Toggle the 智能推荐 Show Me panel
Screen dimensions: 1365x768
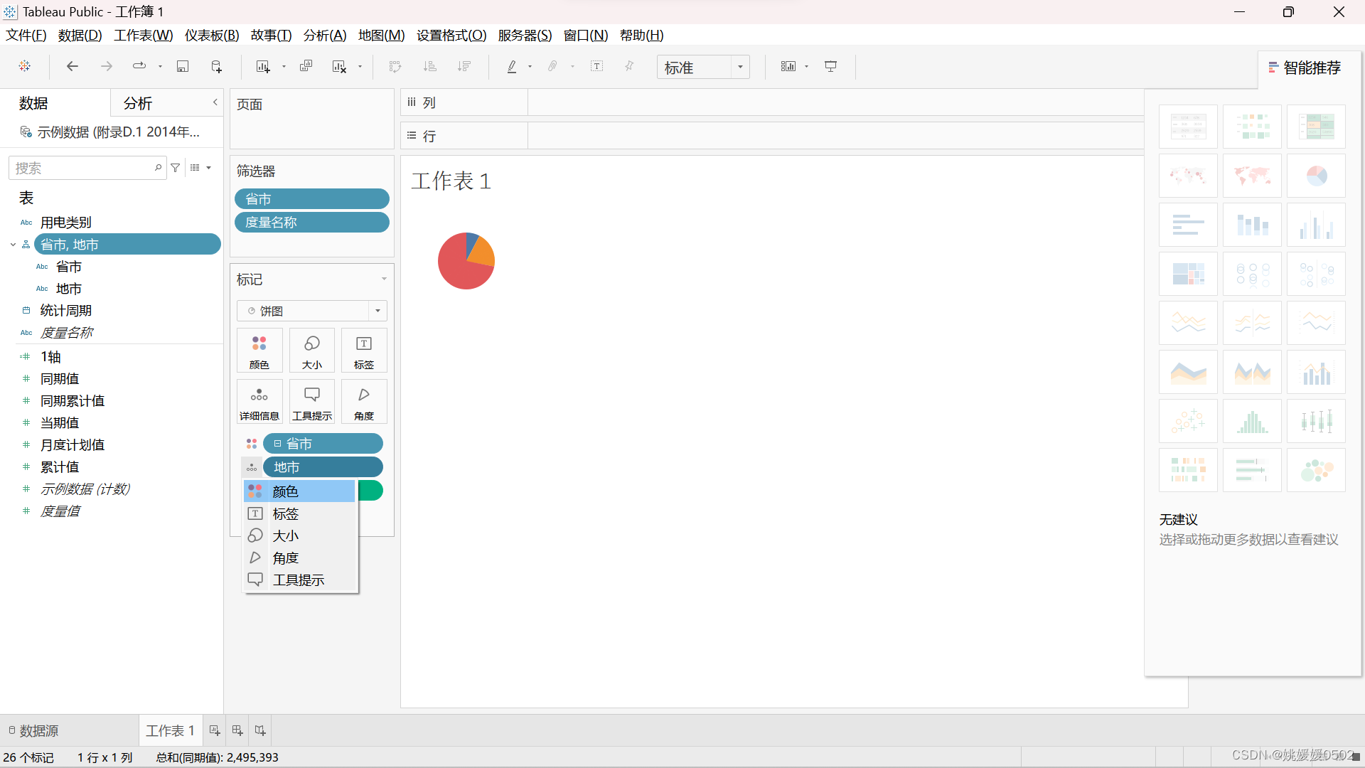(x=1305, y=68)
